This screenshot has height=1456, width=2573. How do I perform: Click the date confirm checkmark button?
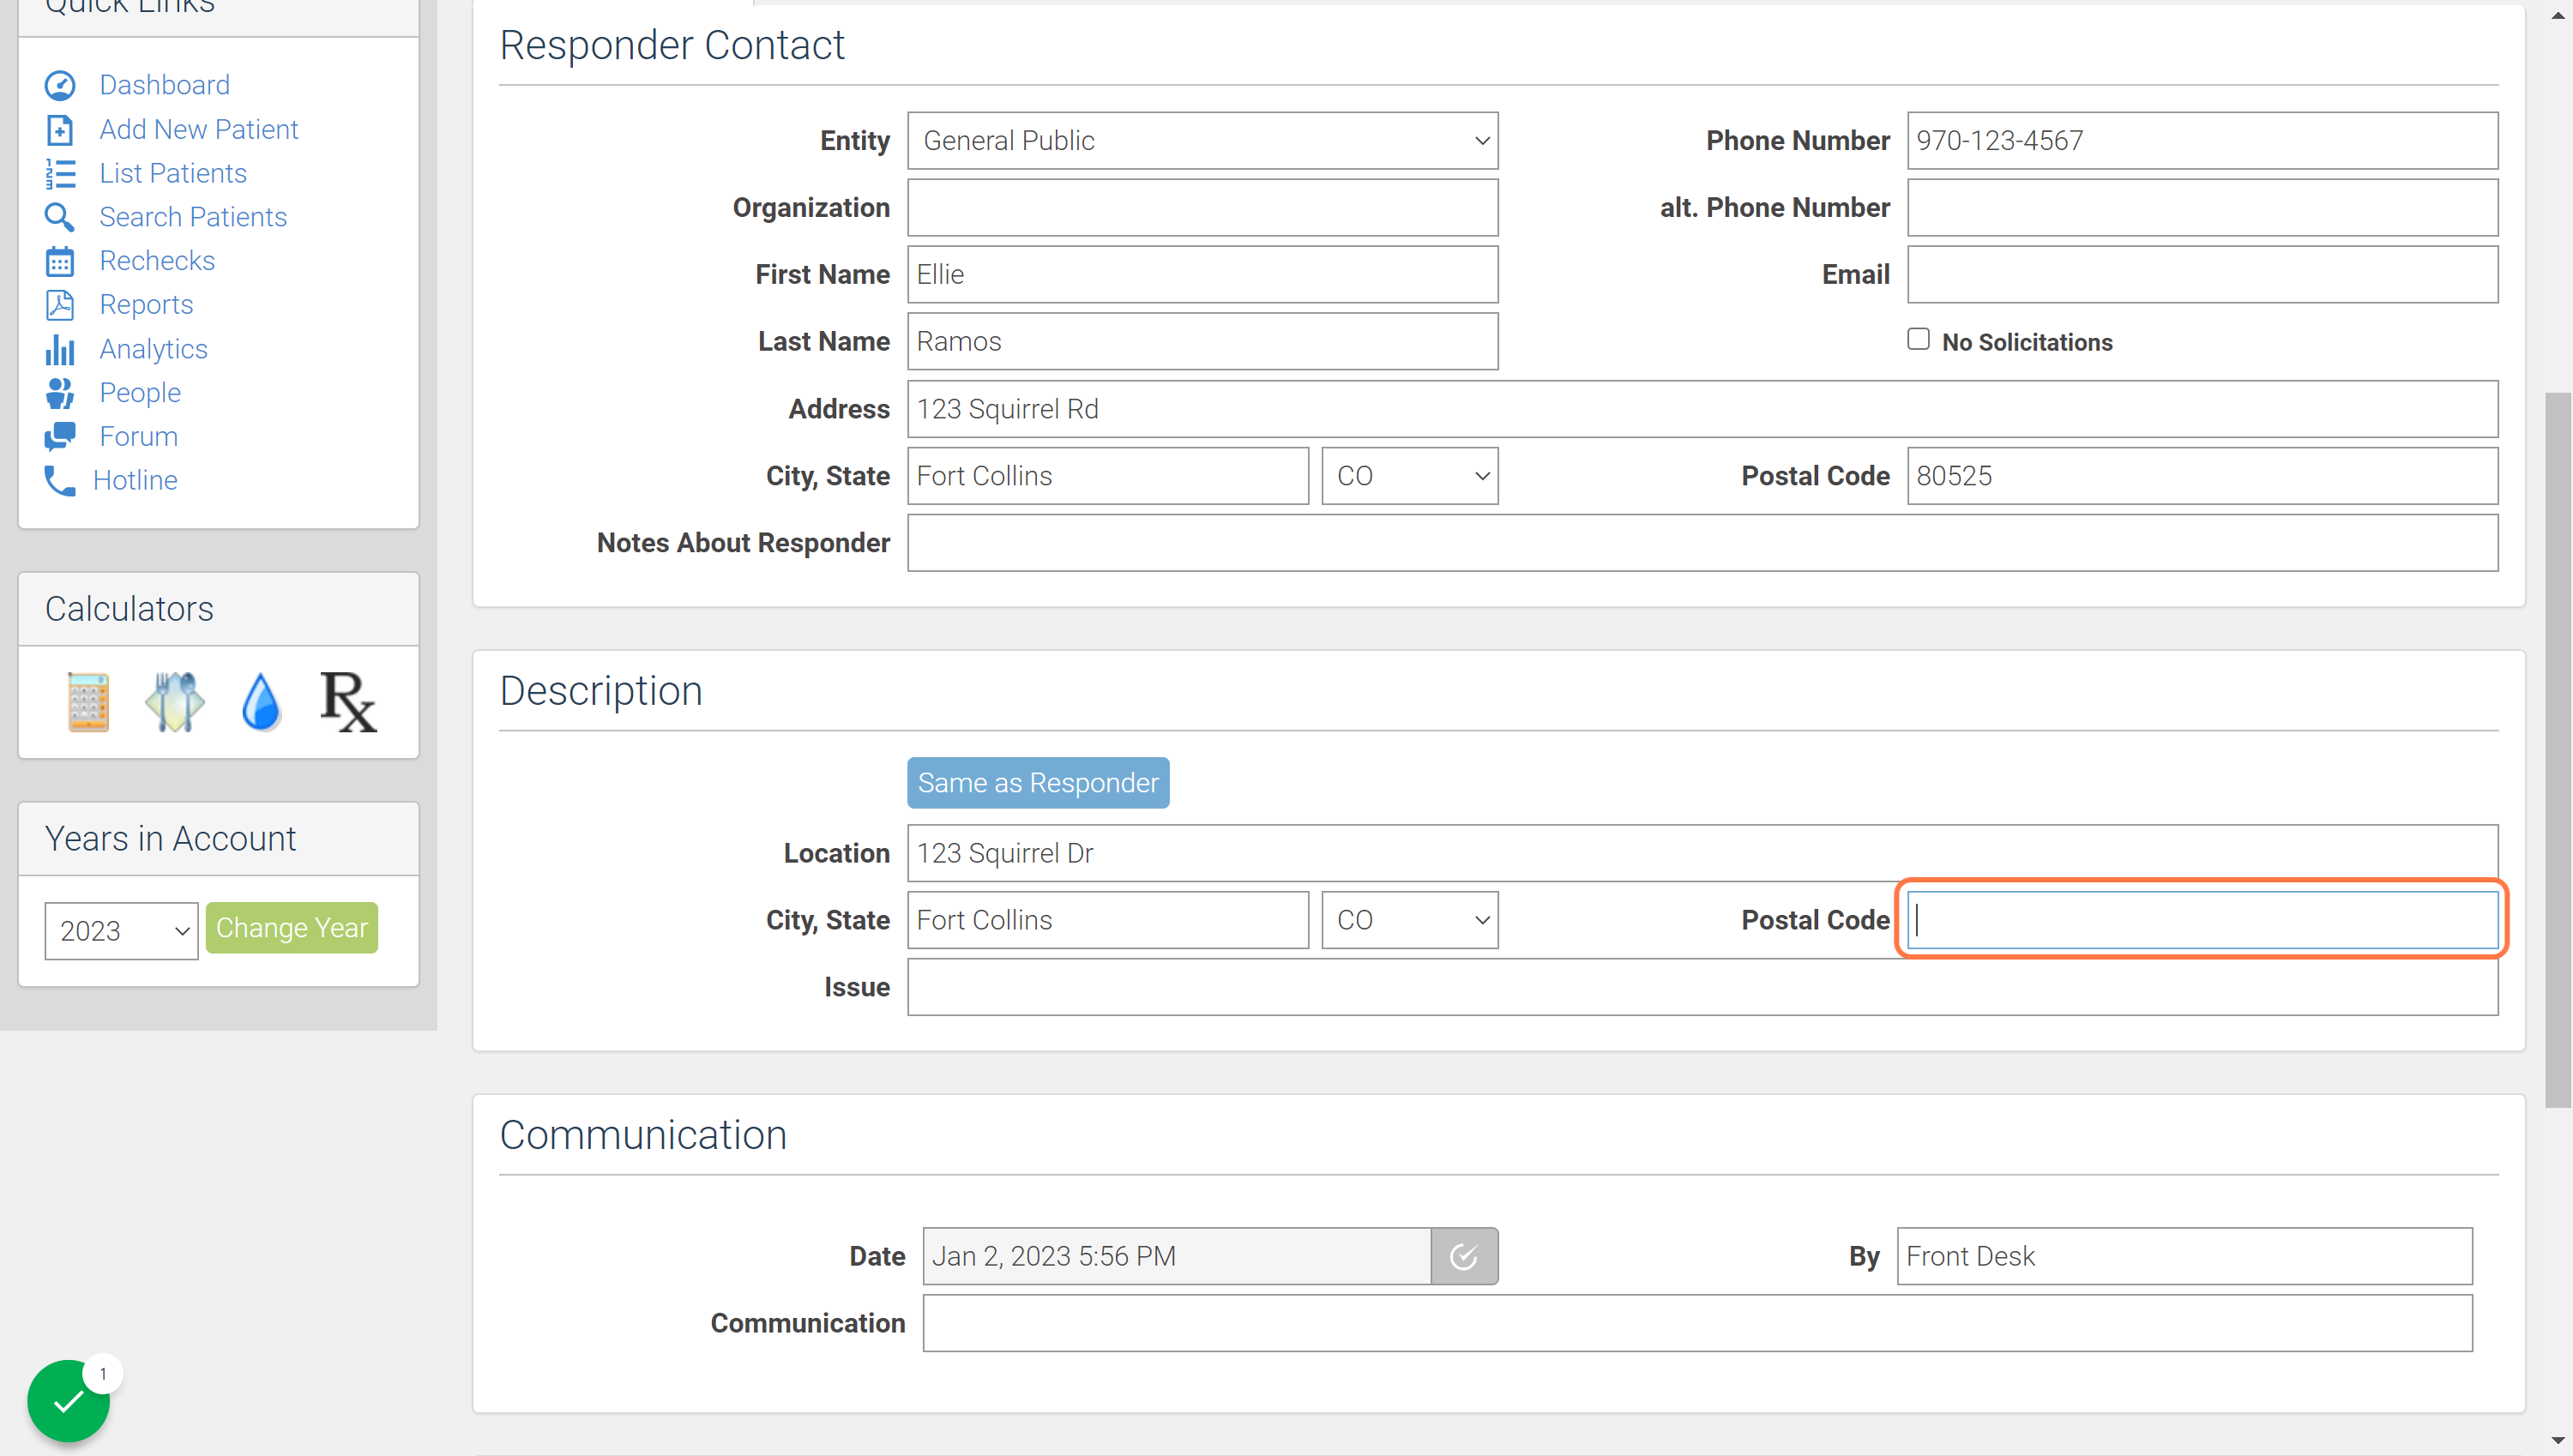(1464, 1256)
